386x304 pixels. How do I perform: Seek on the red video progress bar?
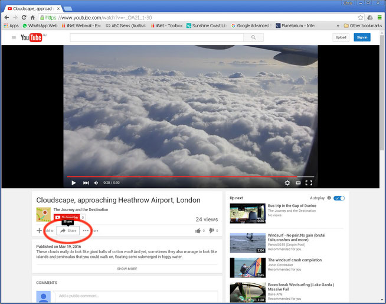(x=190, y=177)
